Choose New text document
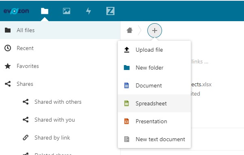 pos(154,139)
